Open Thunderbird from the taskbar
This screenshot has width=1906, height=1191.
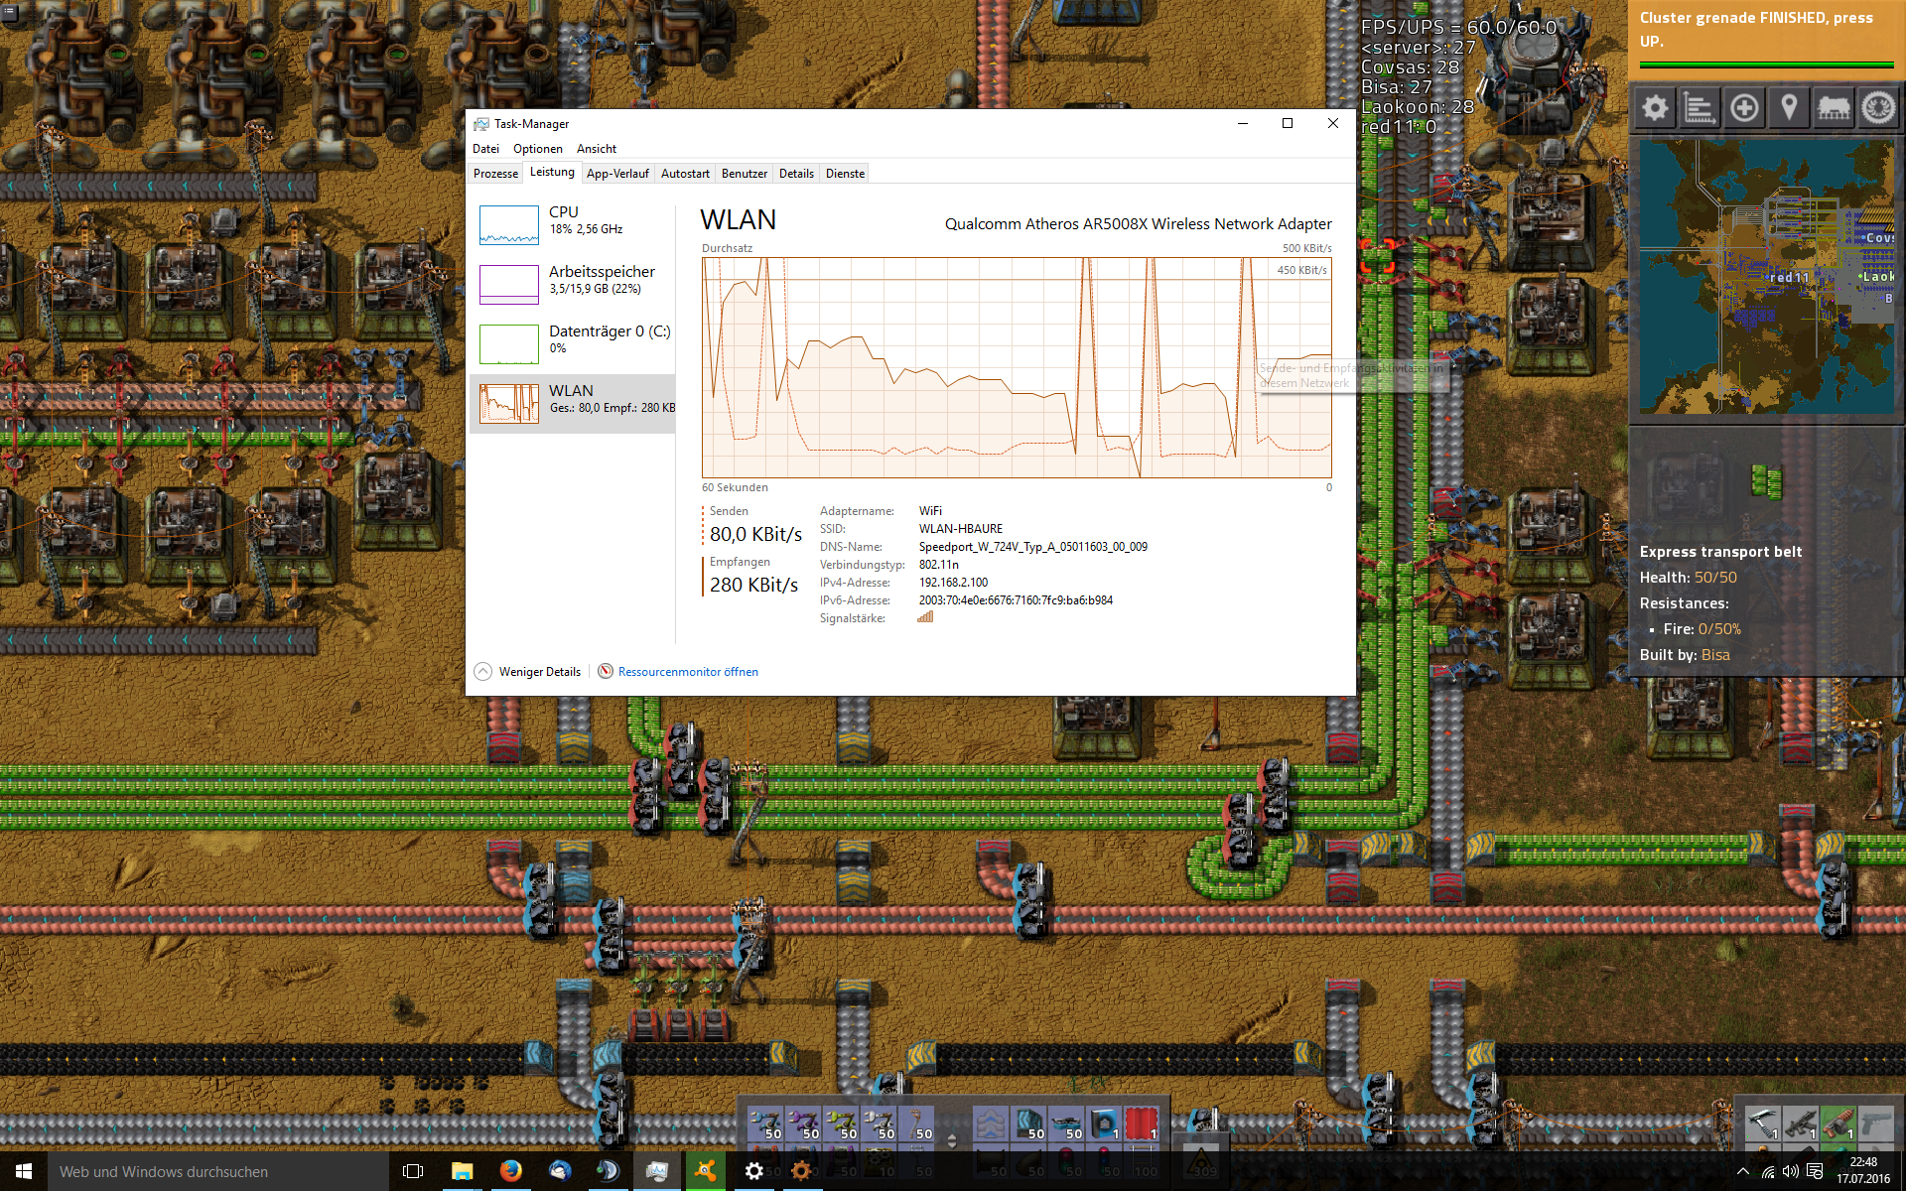559,1171
